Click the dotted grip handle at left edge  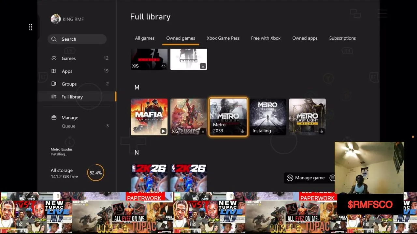click(31, 27)
